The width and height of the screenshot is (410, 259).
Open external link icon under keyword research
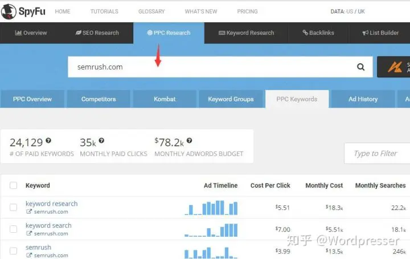(x=29, y=212)
